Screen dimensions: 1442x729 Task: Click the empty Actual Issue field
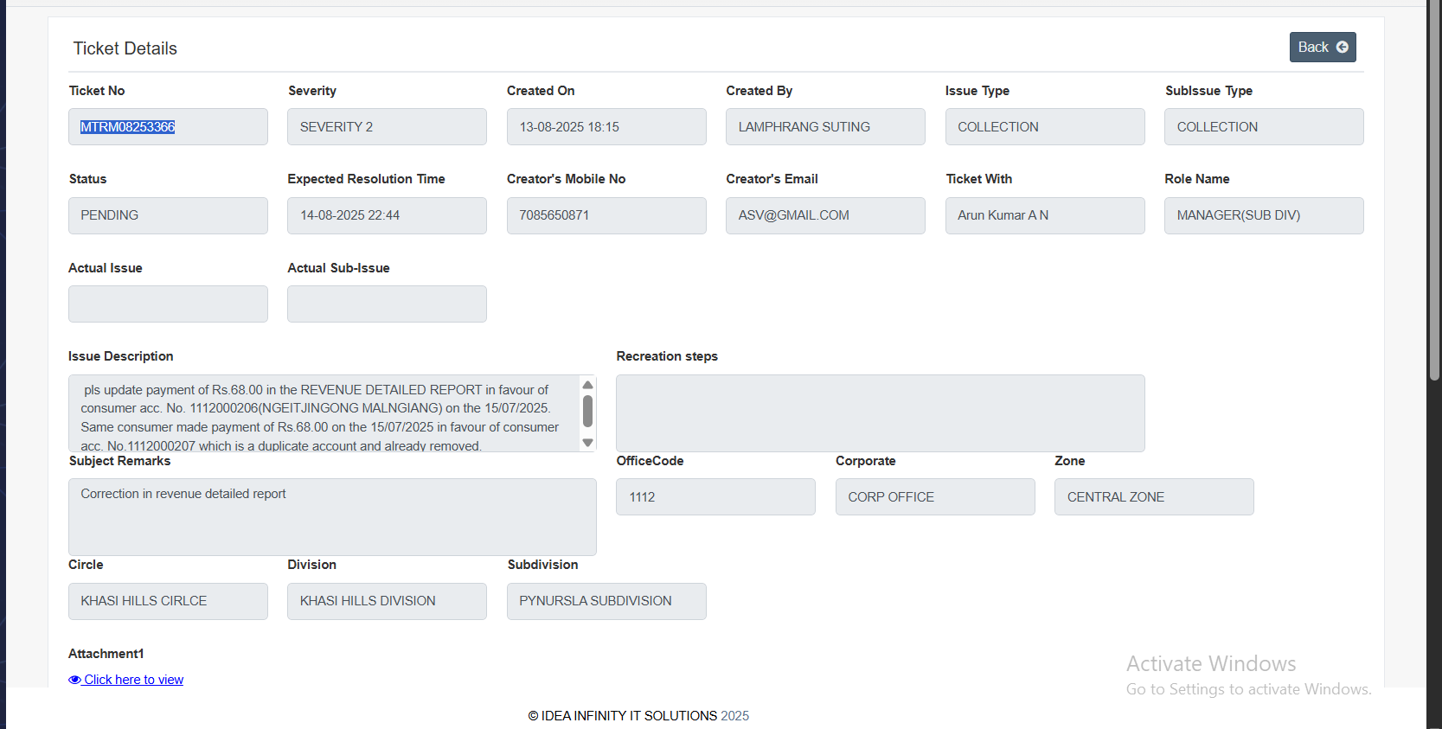tap(168, 304)
